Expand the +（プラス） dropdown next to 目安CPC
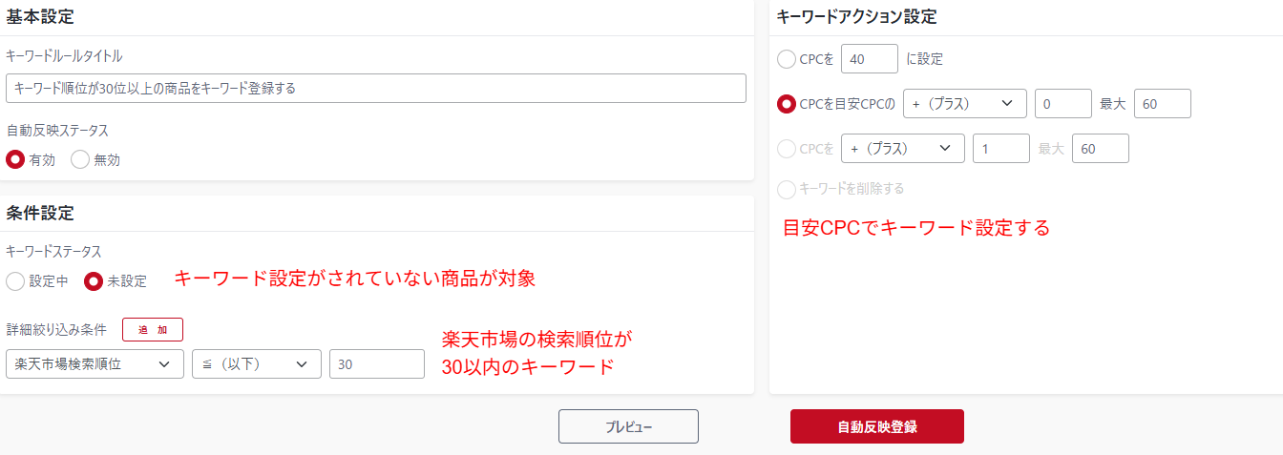 (964, 104)
